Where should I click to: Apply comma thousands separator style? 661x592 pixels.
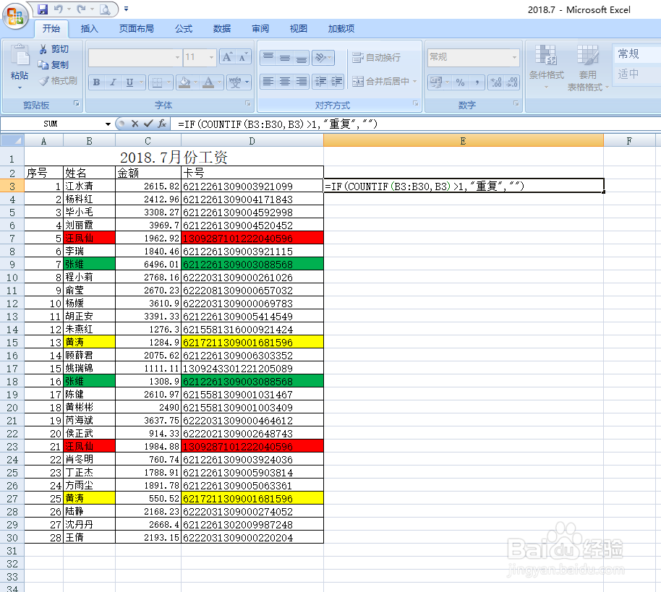477,82
